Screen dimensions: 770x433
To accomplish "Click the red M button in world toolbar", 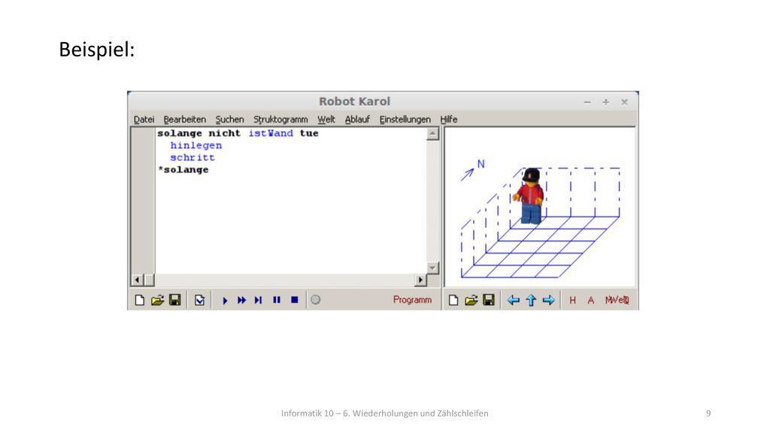I will point(609,300).
